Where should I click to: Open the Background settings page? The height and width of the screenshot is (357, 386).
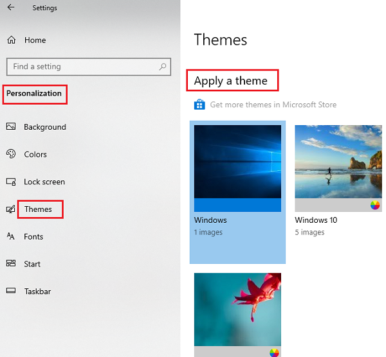click(44, 127)
